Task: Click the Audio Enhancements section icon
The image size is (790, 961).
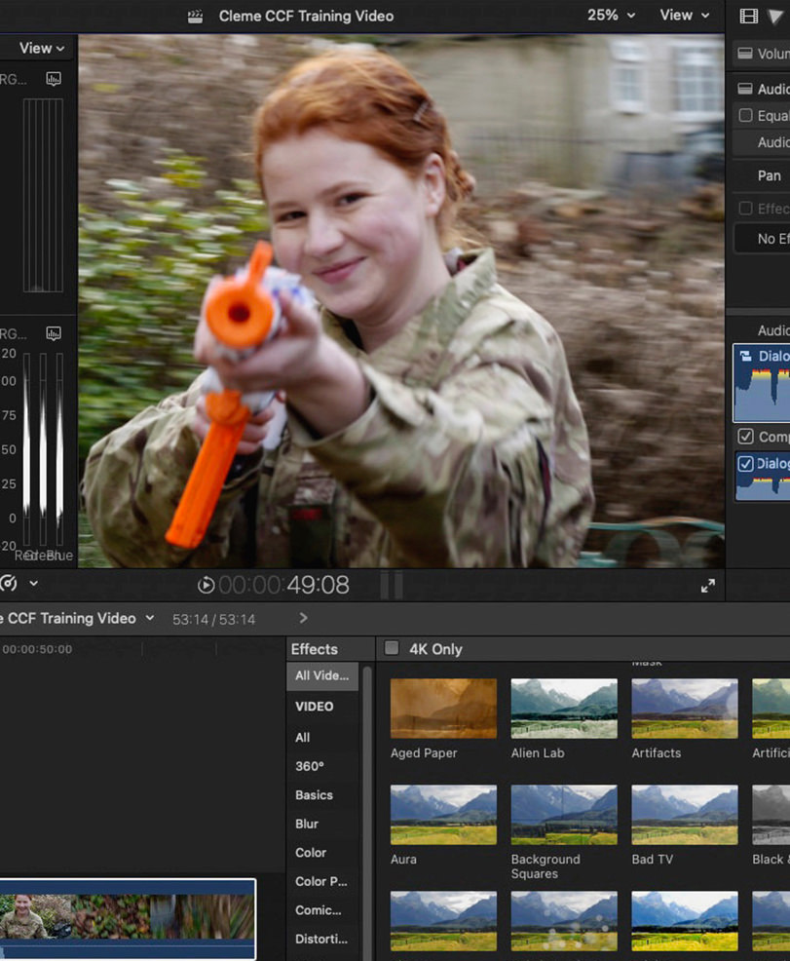Action: (x=745, y=89)
